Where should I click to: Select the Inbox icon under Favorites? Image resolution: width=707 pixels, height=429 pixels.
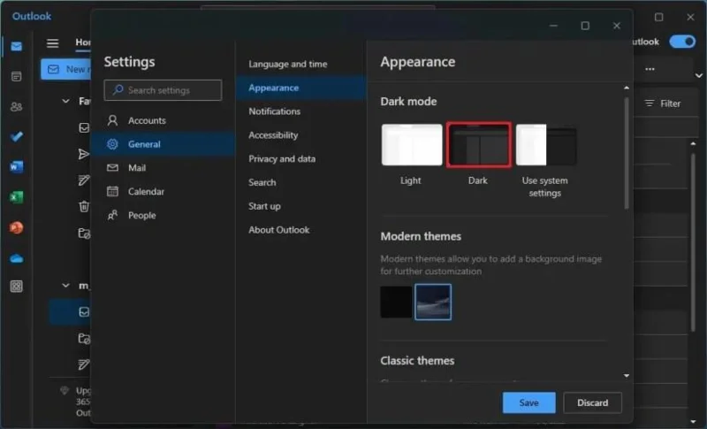click(x=84, y=127)
